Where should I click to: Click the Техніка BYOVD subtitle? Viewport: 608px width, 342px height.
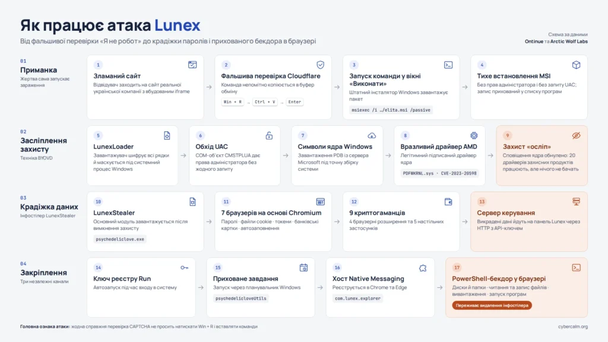click(x=36, y=158)
